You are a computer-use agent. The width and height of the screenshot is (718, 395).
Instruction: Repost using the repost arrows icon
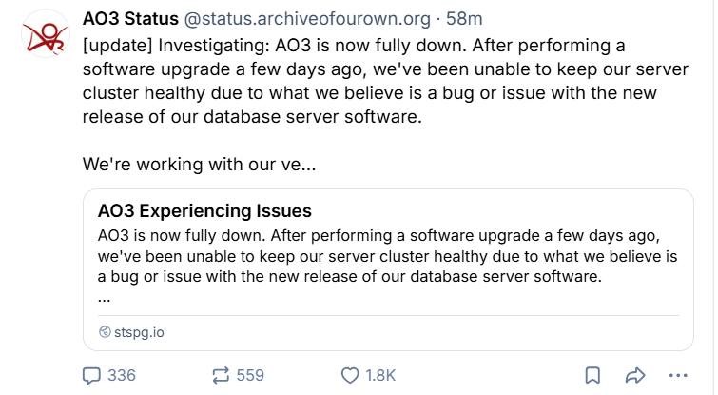[219, 375]
